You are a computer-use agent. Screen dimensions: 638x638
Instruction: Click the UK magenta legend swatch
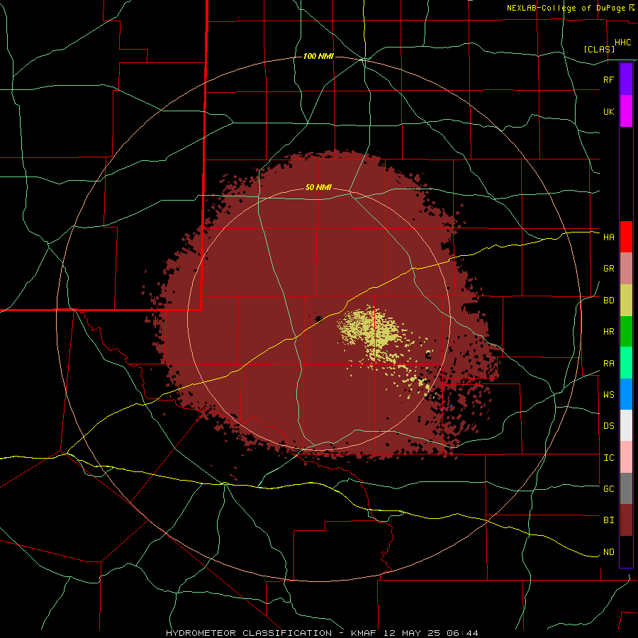[626, 111]
